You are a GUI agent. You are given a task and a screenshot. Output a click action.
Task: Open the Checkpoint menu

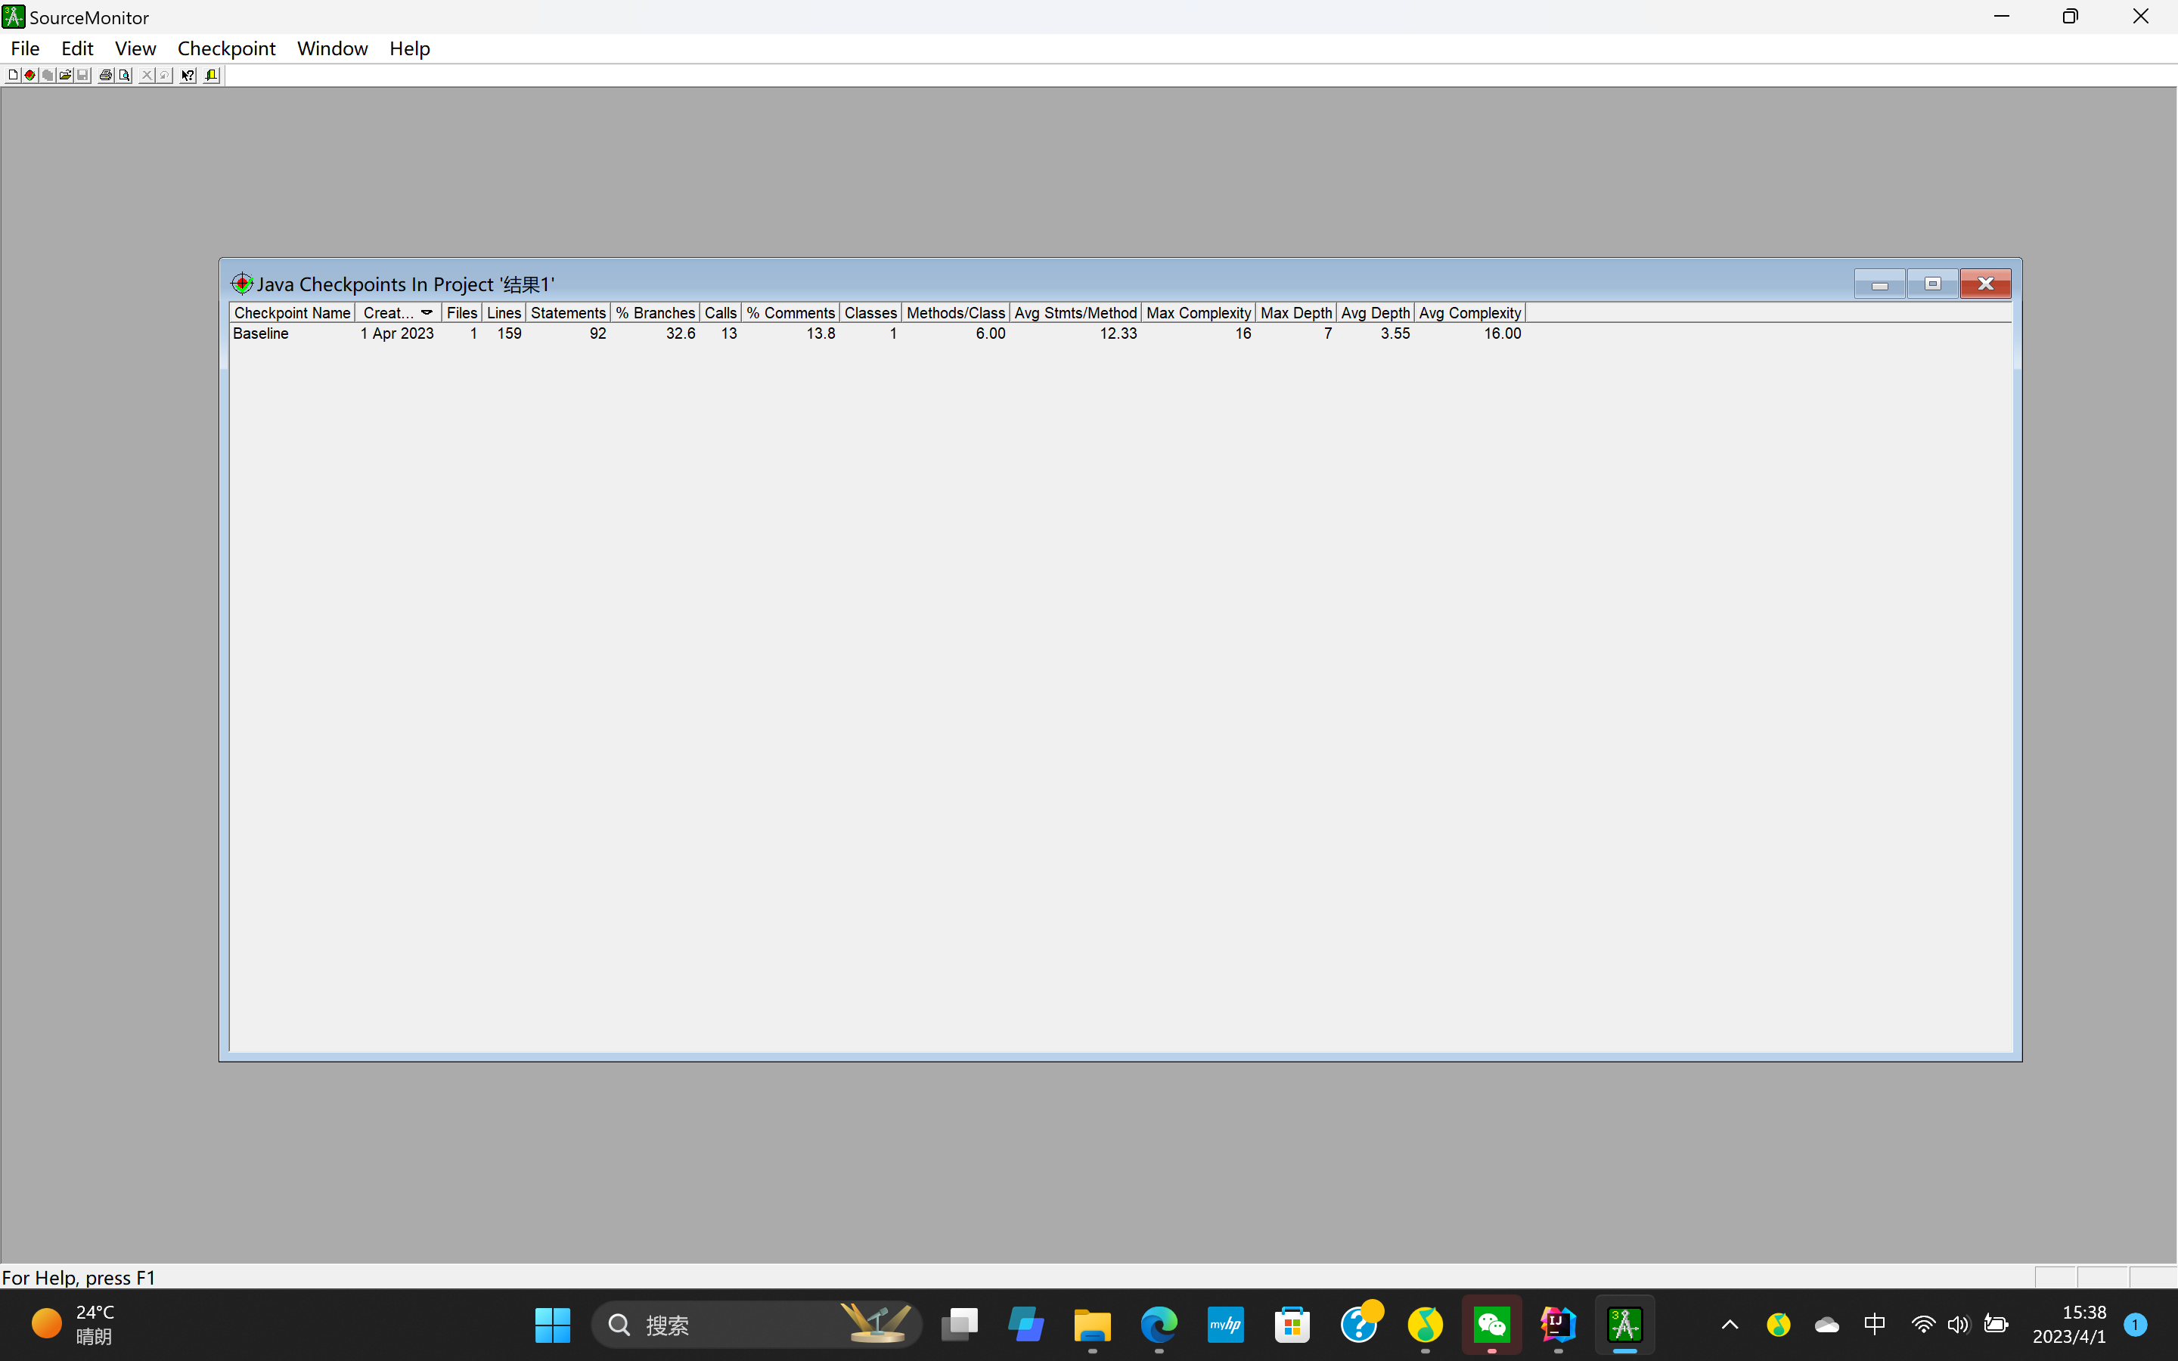[226, 48]
